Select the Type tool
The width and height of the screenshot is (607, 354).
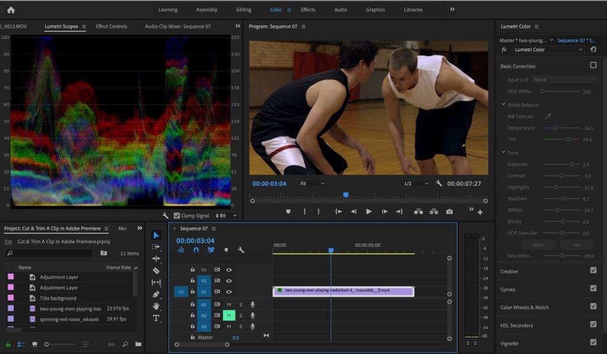click(x=156, y=318)
